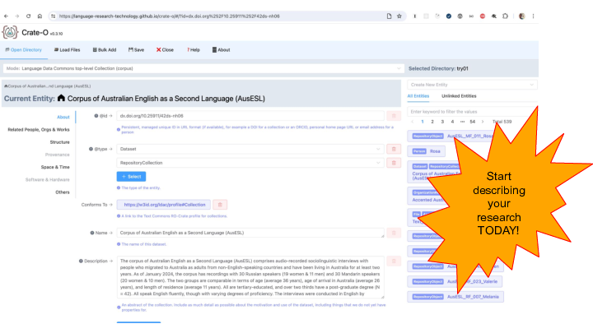Image resolution: width=593 pixels, height=333 pixels.
Task: Open About from the toolbar
Action: coord(222,50)
